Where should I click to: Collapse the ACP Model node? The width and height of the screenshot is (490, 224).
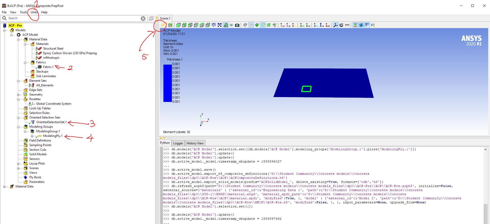pyautogui.click(x=11, y=35)
